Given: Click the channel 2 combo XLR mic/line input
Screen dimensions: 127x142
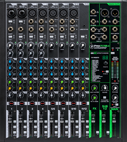Looking at the screenshot, I should (x=22, y=13).
